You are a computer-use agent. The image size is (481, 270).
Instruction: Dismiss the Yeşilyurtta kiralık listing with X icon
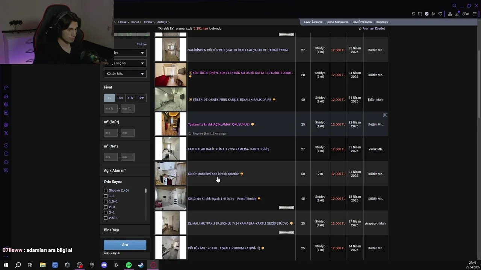tap(385, 115)
